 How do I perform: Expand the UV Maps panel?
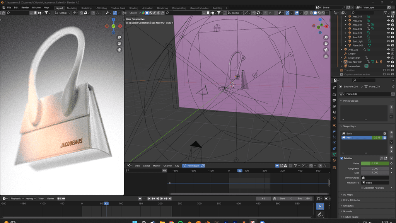(x=348, y=195)
